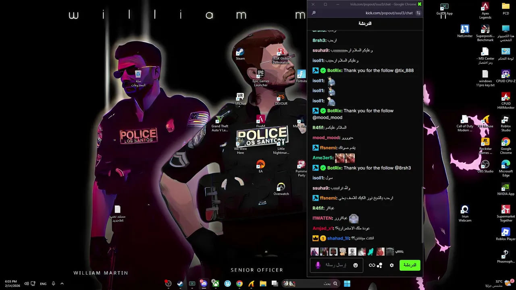Screen dimensions: 516x290
Task: Open Call of Duty Modern shortcut
Action: point(465,123)
